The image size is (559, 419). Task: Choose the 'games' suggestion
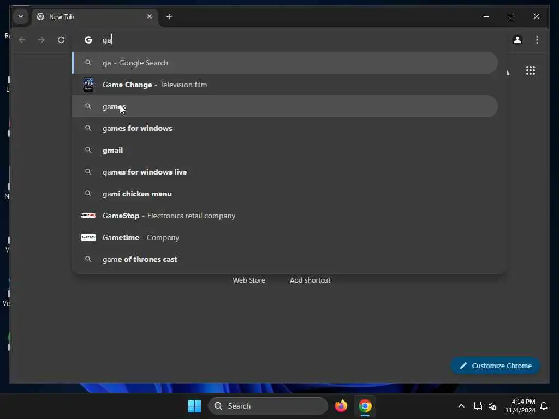pos(285,106)
